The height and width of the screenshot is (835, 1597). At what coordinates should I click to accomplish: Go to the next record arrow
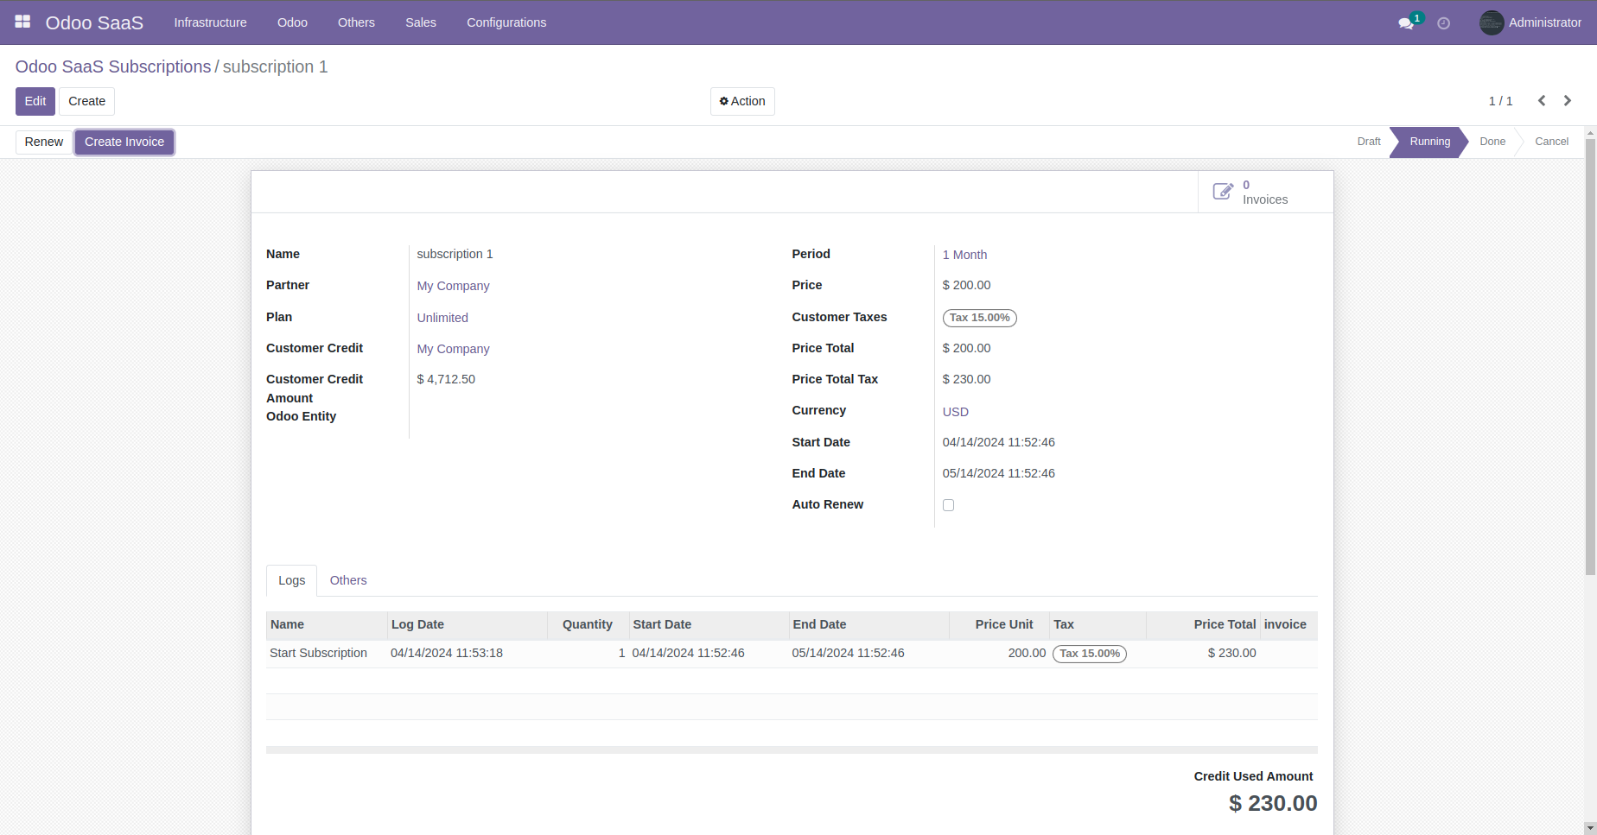coord(1568,100)
